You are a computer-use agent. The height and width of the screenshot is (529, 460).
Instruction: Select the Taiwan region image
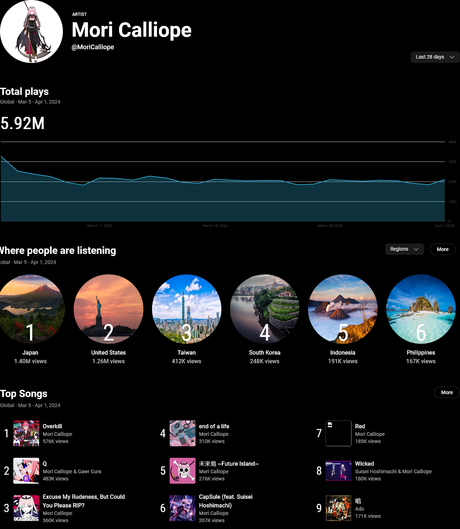coord(187,309)
